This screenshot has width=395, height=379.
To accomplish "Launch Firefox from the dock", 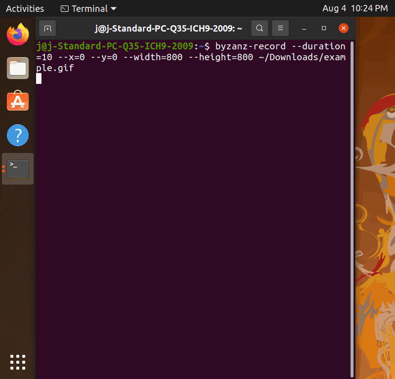I will point(17,35).
